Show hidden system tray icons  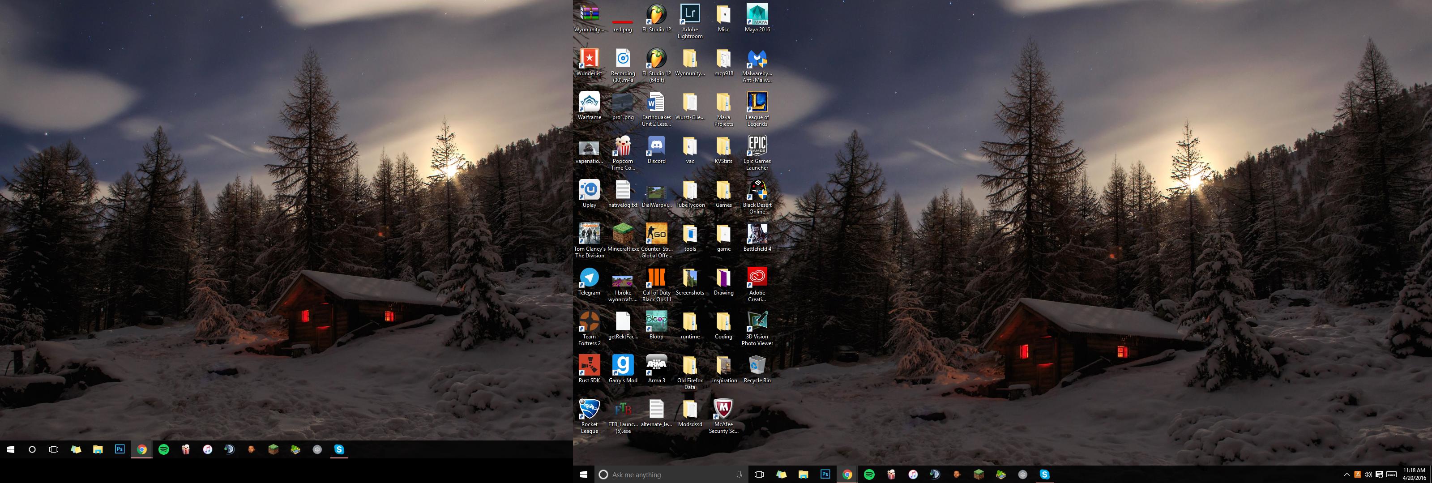coord(1347,474)
